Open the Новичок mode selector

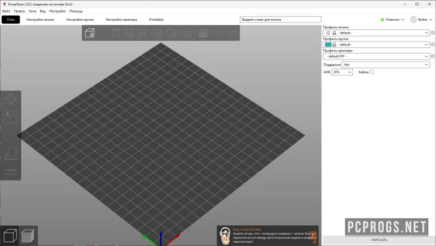(x=392, y=20)
